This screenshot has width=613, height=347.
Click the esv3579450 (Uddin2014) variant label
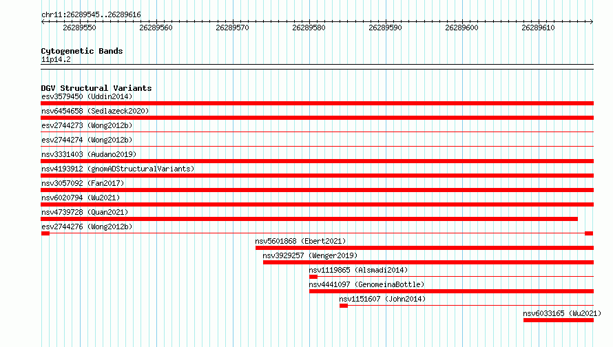point(87,96)
